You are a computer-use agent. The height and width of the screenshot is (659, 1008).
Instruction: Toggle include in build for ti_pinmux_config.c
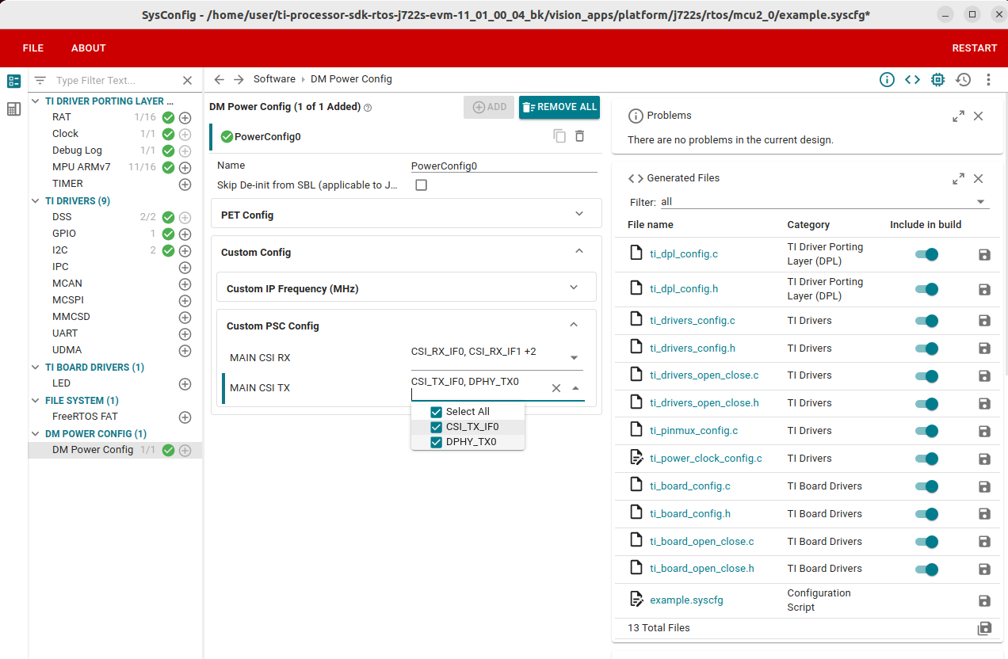coord(926,431)
